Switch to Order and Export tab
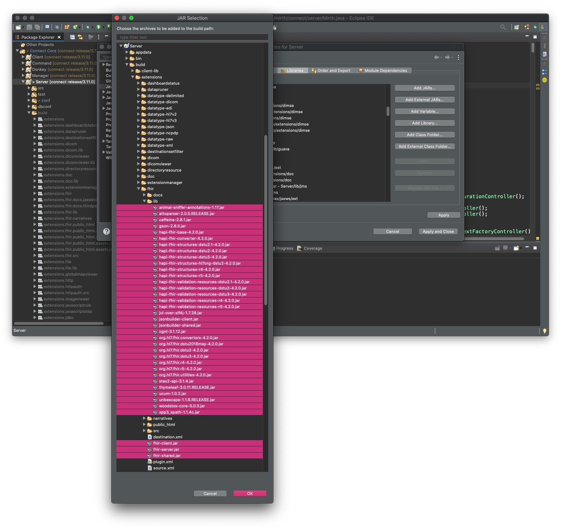 [x=331, y=70]
